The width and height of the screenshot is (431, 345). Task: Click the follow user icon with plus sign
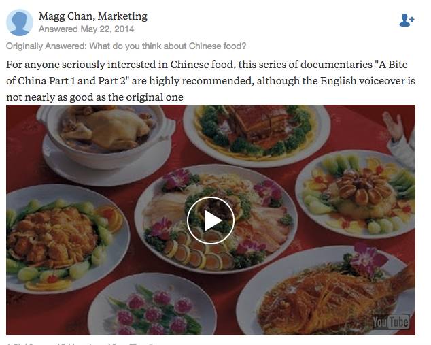tap(407, 20)
